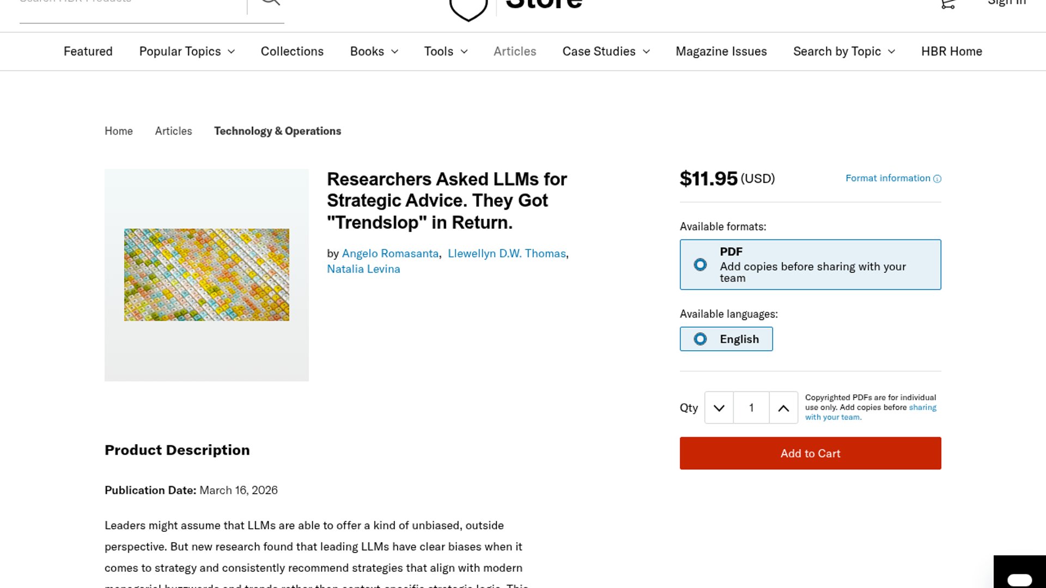
Task: Select the PDF format radio button
Action: click(700, 265)
